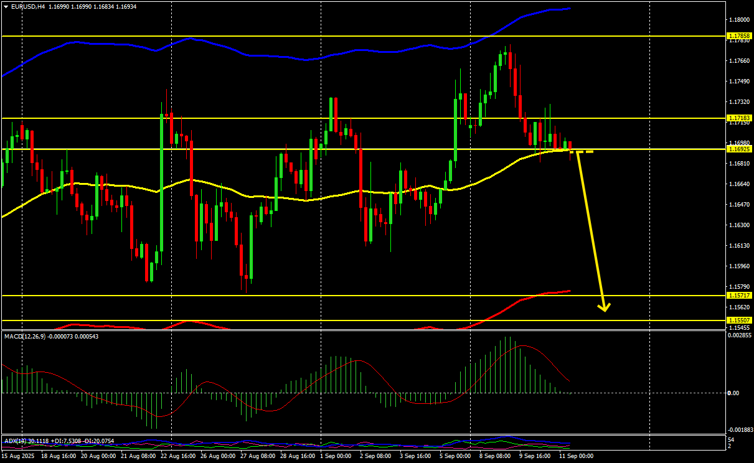The height and width of the screenshot is (463, 754).
Task: Select the 1.15507 yellow price label
Action: [740, 320]
